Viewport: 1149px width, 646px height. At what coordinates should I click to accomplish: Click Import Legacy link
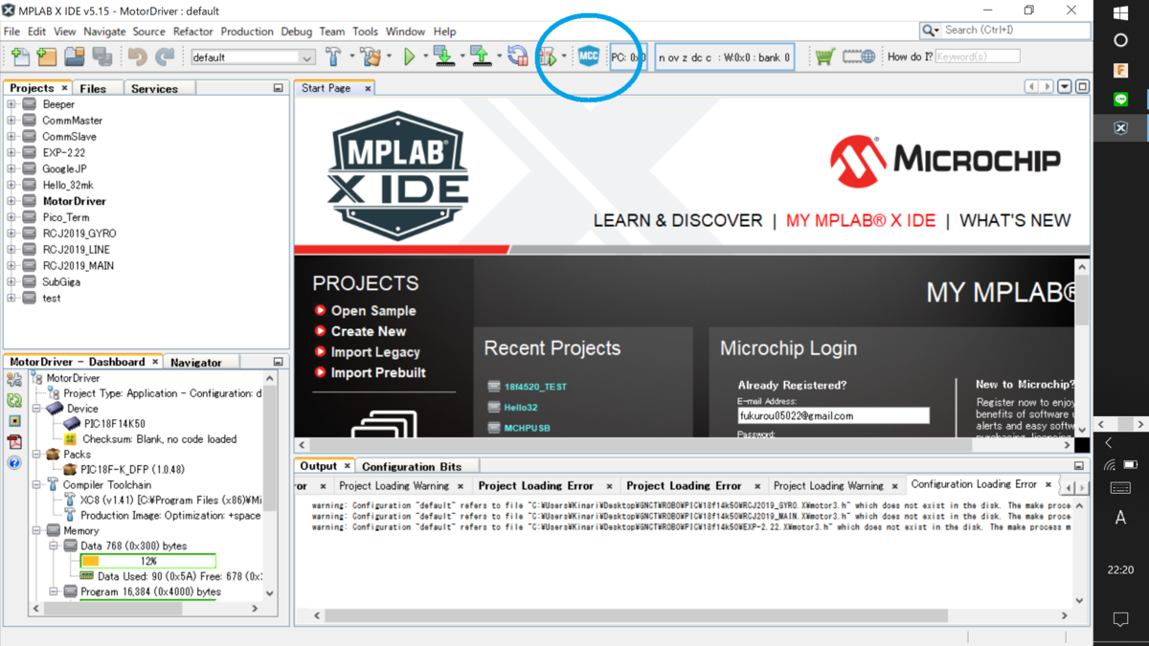tap(375, 352)
